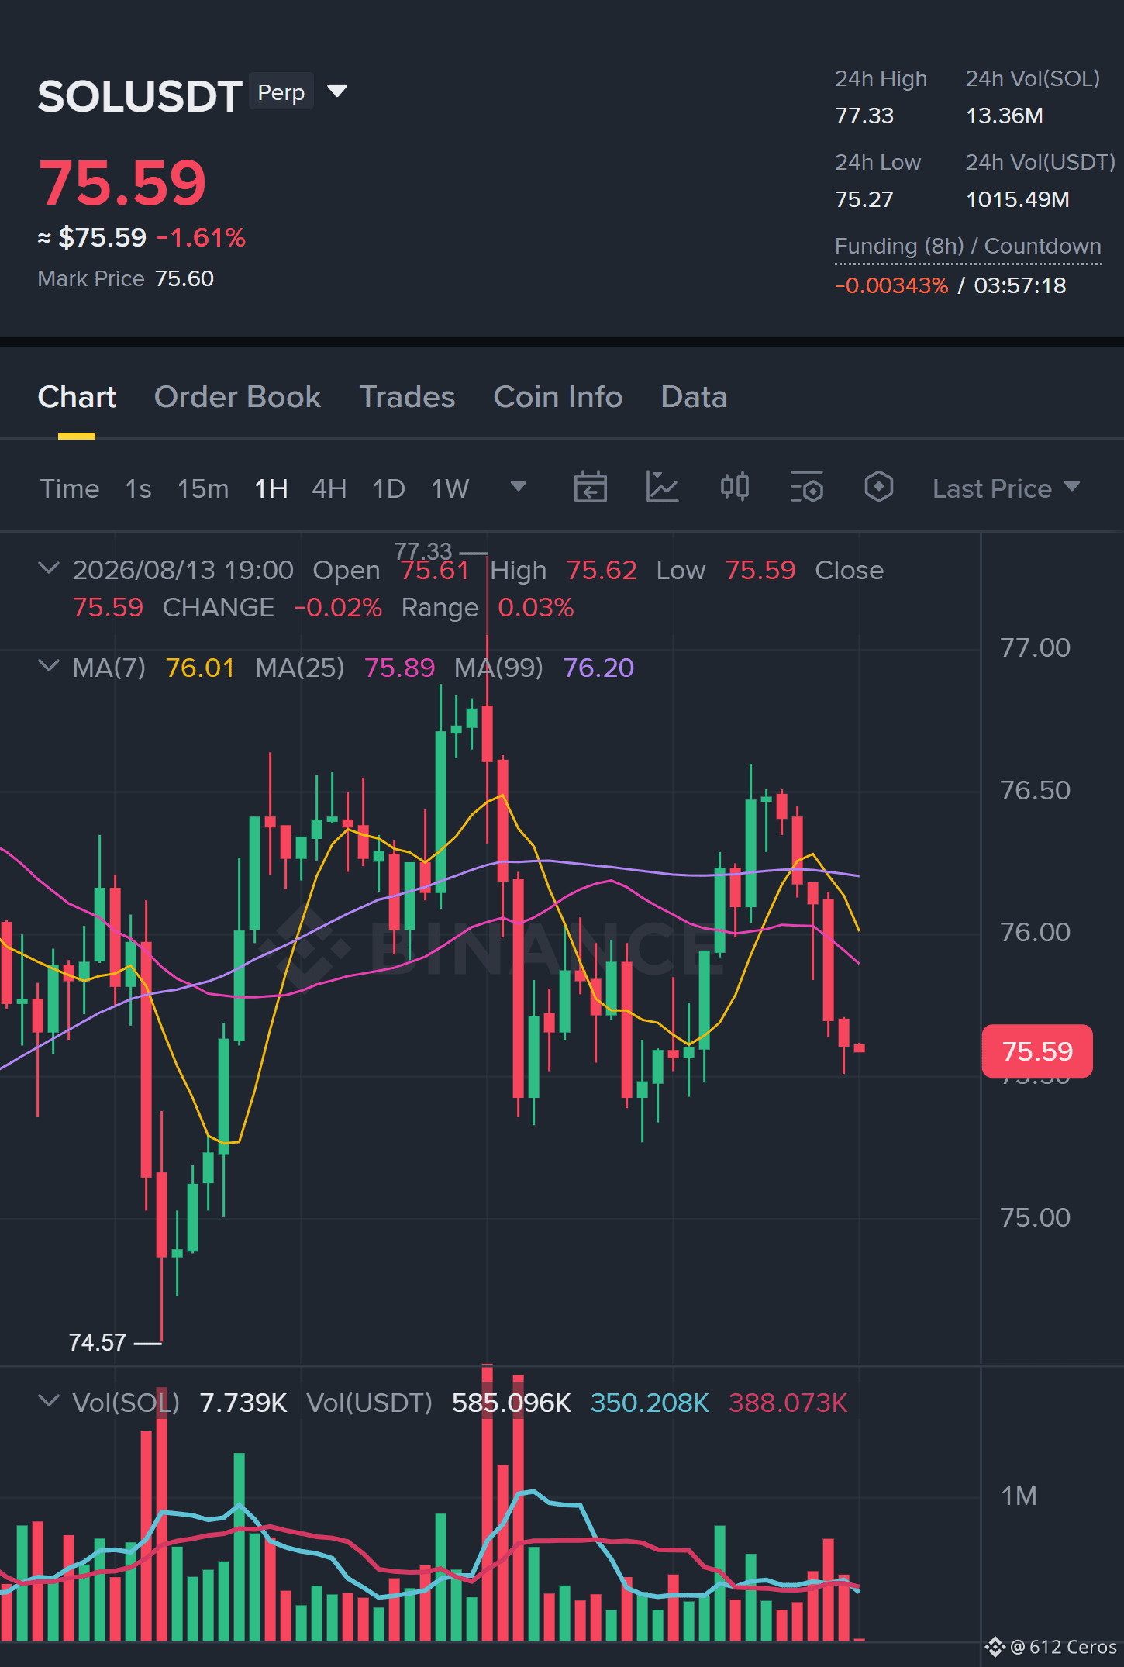Switch to the Coin Info tab

pyautogui.click(x=558, y=397)
